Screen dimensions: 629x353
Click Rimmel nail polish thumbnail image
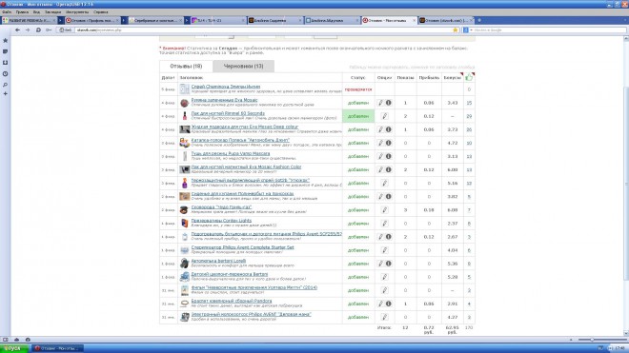click(185, 116)
